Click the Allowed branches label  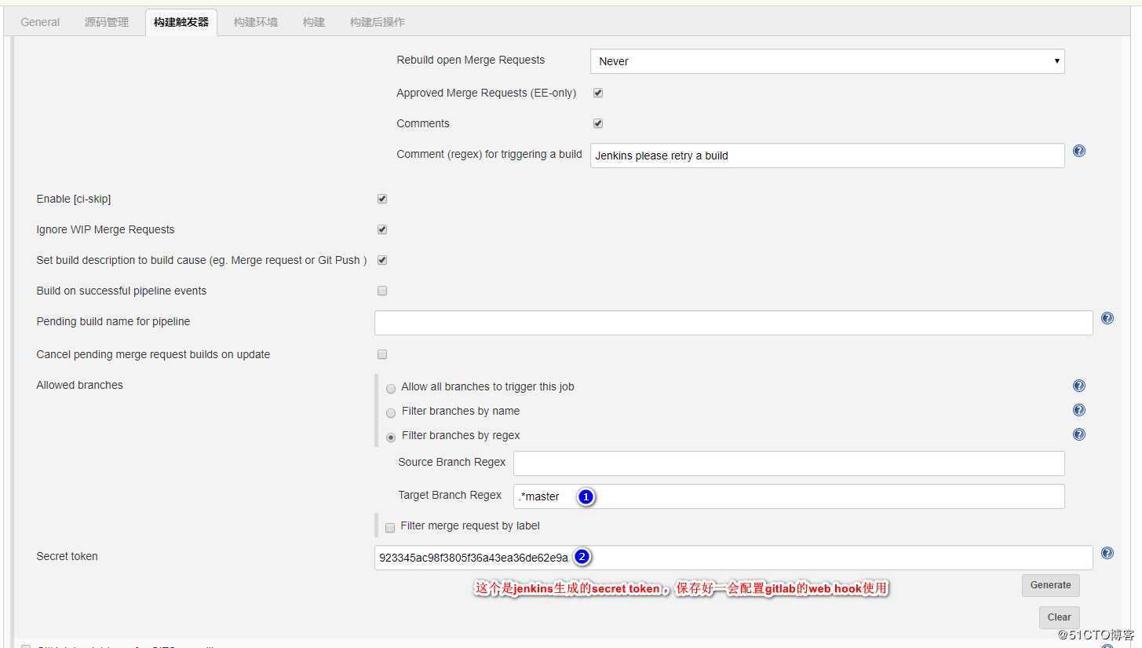click(79, 385)
